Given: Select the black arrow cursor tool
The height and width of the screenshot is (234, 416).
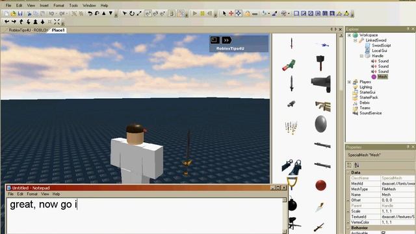Looking at the screenshot, I should 224,13.
